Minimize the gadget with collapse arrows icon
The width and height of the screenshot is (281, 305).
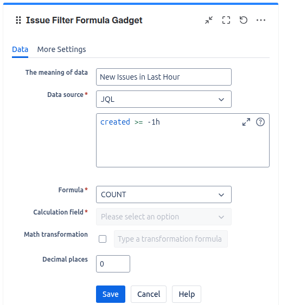coord(209,20)
